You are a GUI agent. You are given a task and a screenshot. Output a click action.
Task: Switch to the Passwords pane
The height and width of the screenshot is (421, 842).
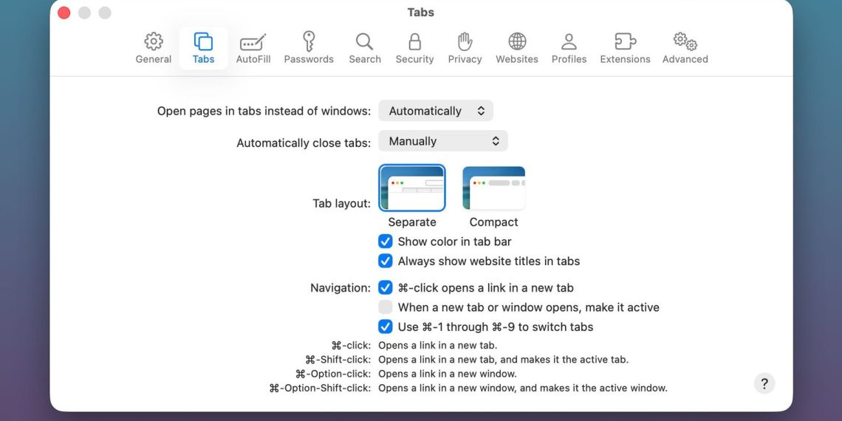(309, 48)
